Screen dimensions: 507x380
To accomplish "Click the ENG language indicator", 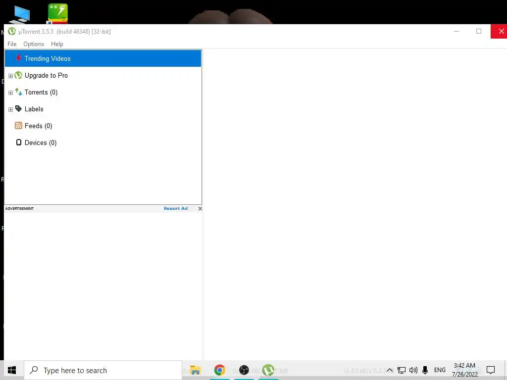I will point(440,370).
